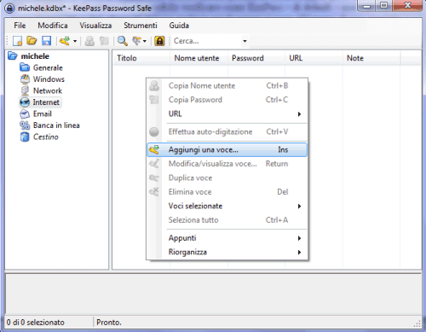Click the Lock workspace padlock icon
Screen dimensions: 426x332
pyautogui.click(x=159, y=41)
